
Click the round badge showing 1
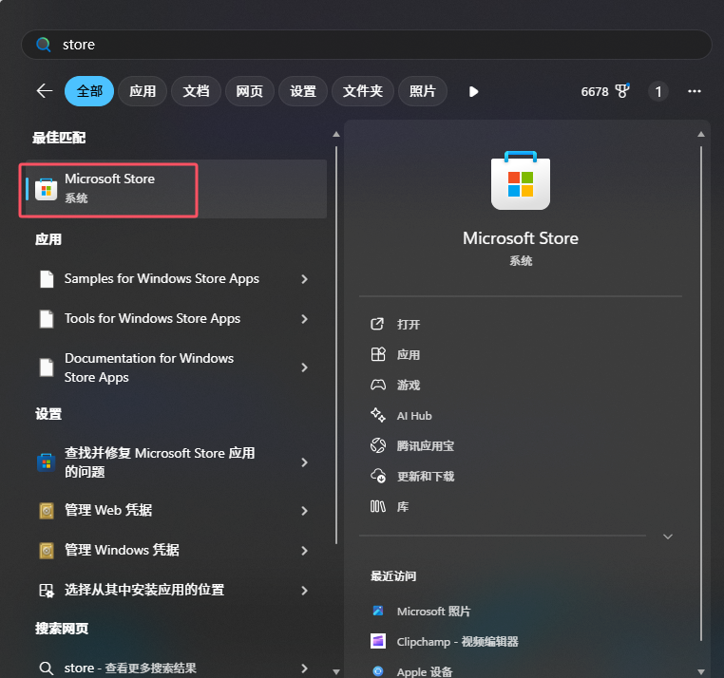click(658, 91)
